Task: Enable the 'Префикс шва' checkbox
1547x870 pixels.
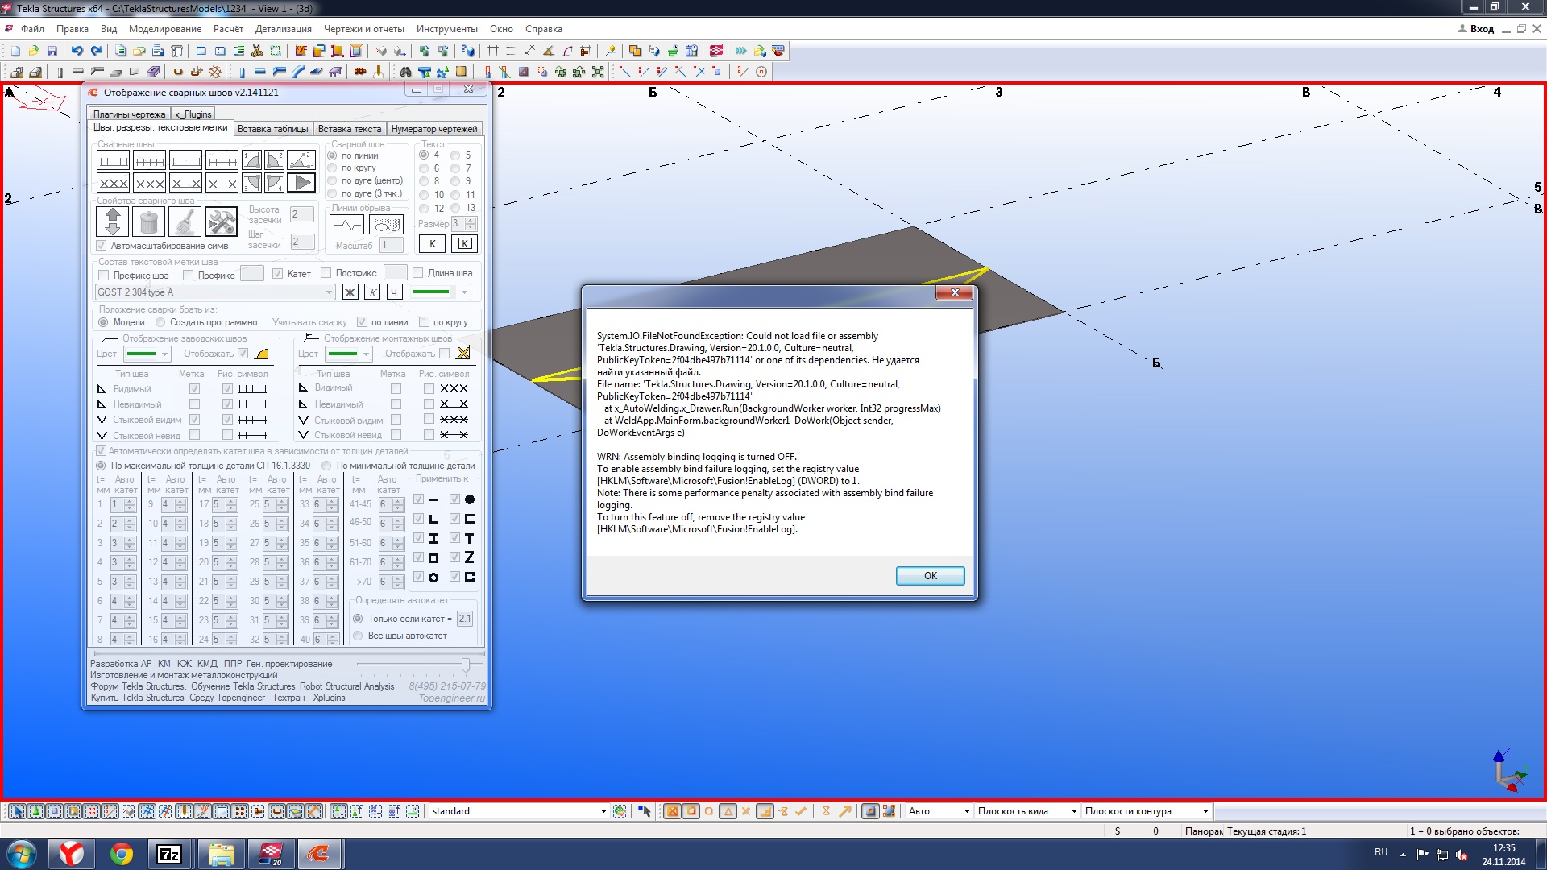Action: click(103, 275)
